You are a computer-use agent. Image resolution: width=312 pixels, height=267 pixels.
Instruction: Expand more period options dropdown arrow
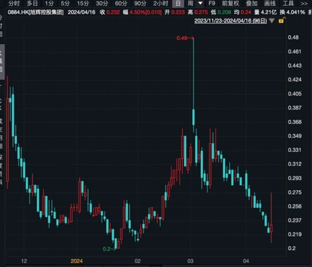pos(200,3)
